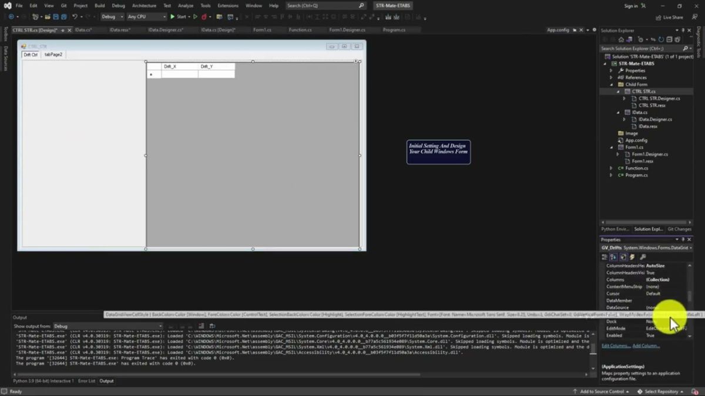Image resolution: width=705 pixels, height=396 pixels.
Task: Expand the CTRL STR.Designer.cs node
Action: tap(624, 99)
